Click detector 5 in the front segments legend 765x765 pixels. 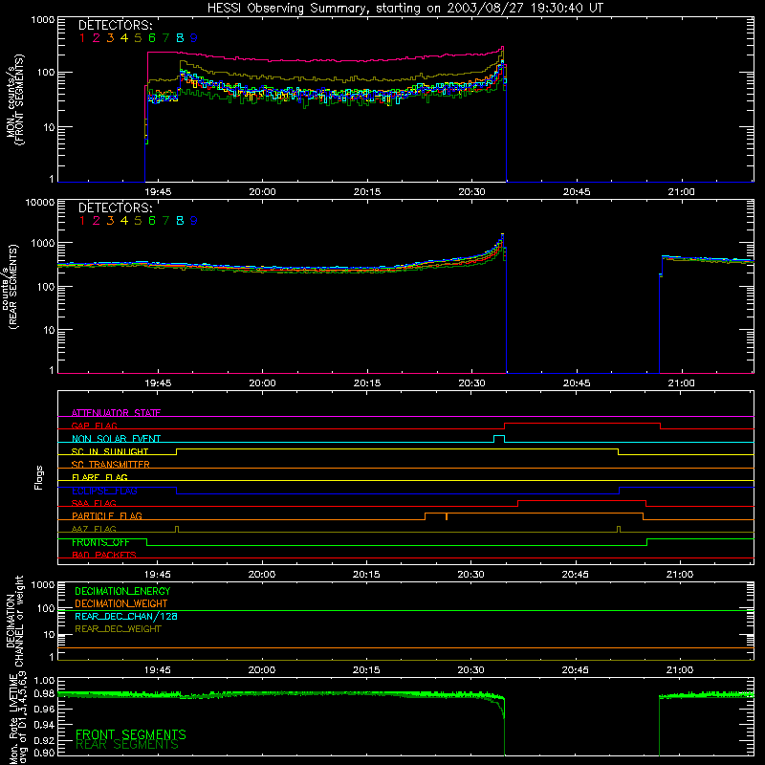point(138,38)
